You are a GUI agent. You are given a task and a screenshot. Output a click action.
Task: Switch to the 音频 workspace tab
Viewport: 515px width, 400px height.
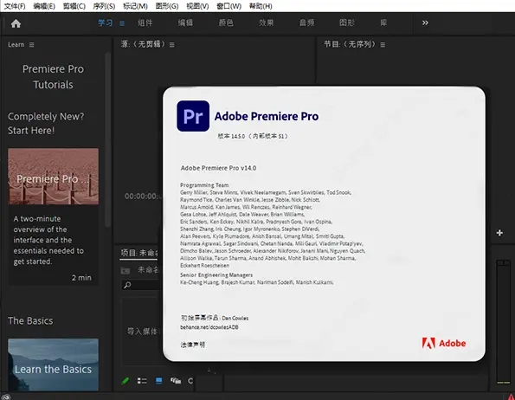[306, 23]
